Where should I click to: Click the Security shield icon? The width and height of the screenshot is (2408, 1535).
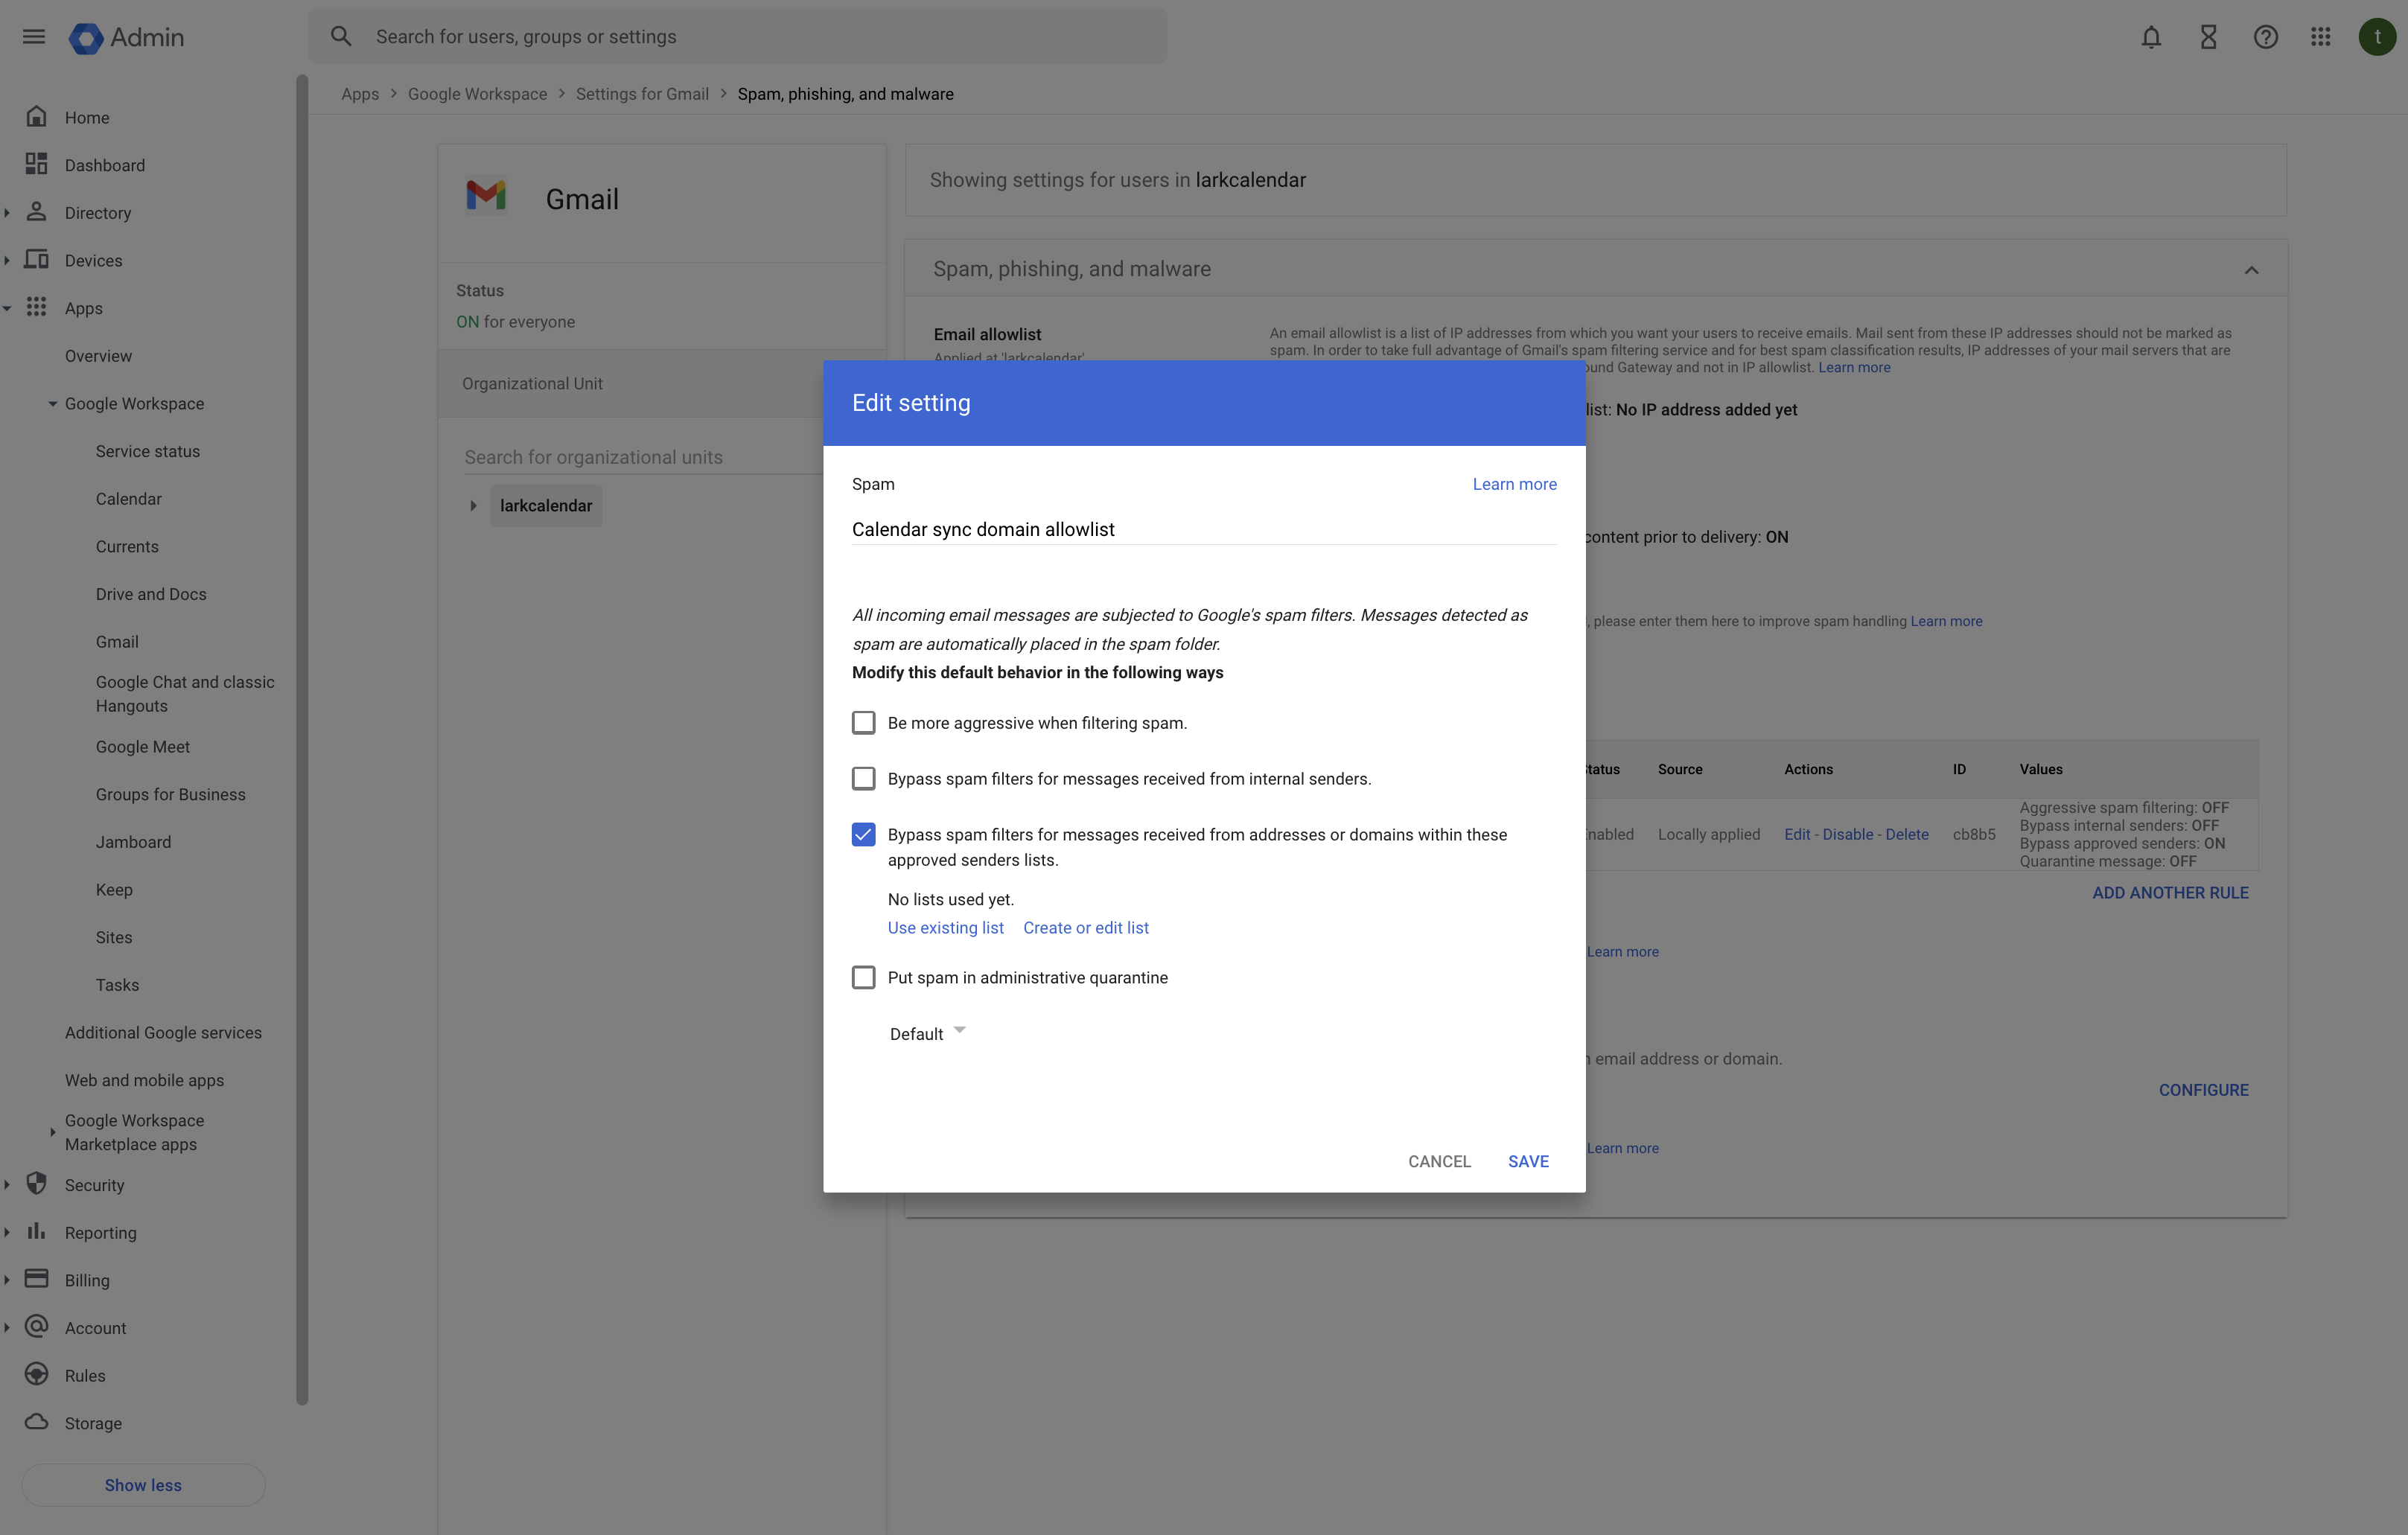point(37,1184)
